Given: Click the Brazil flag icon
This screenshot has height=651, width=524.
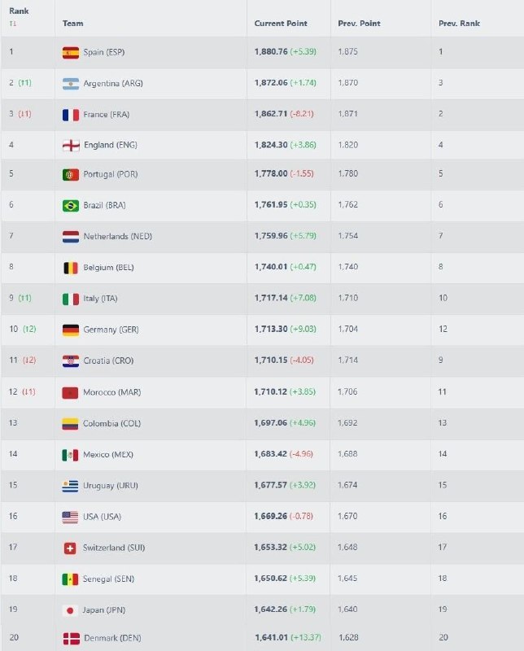Looking at the screenshot, I should pyautogui.click(x=71, y=206).
